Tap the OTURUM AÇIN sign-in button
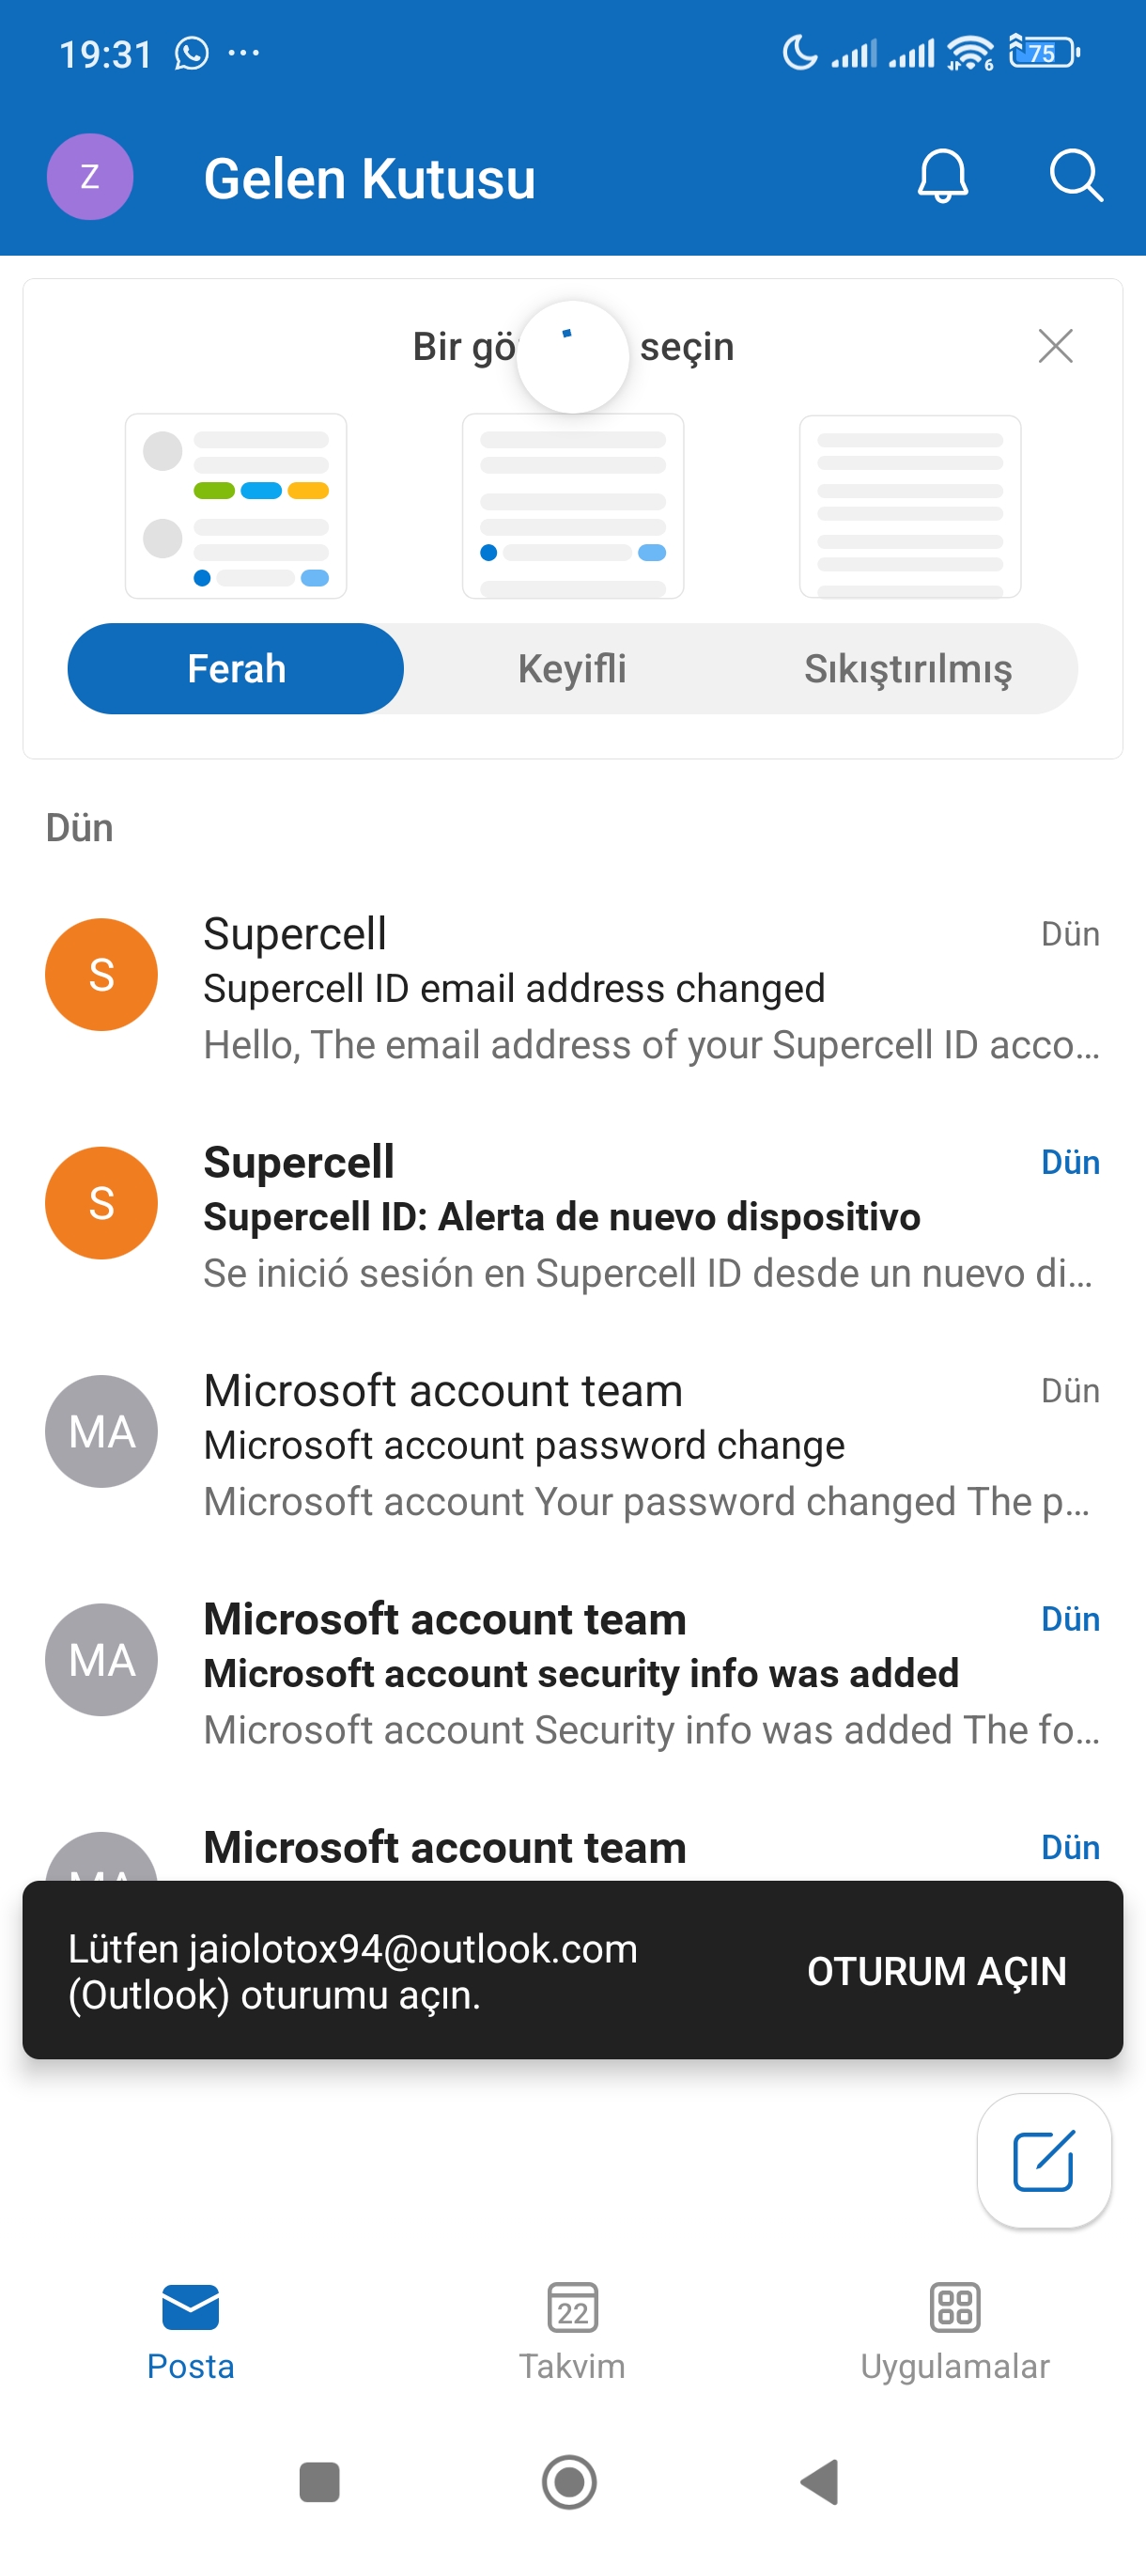Image resolution: width=1146 pixels, height=2549 pixels. click(937, 1971)
